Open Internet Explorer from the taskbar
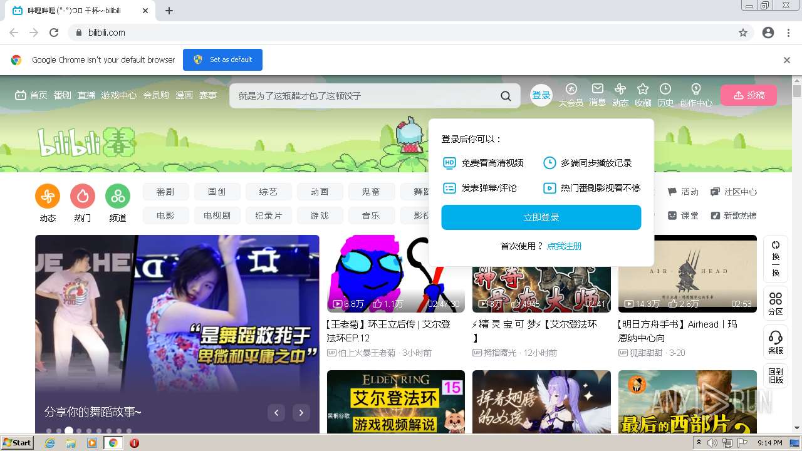 coord(49,443)
